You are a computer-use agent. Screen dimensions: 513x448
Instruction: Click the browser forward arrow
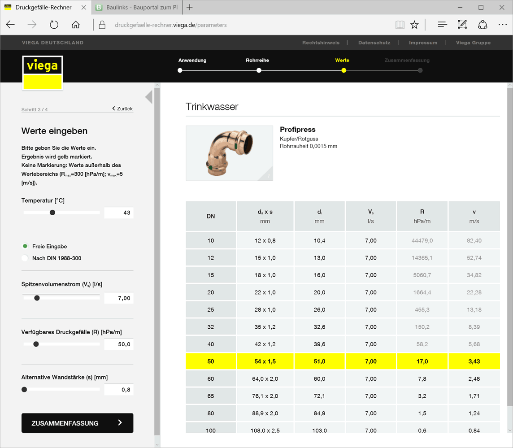(32, 25)
